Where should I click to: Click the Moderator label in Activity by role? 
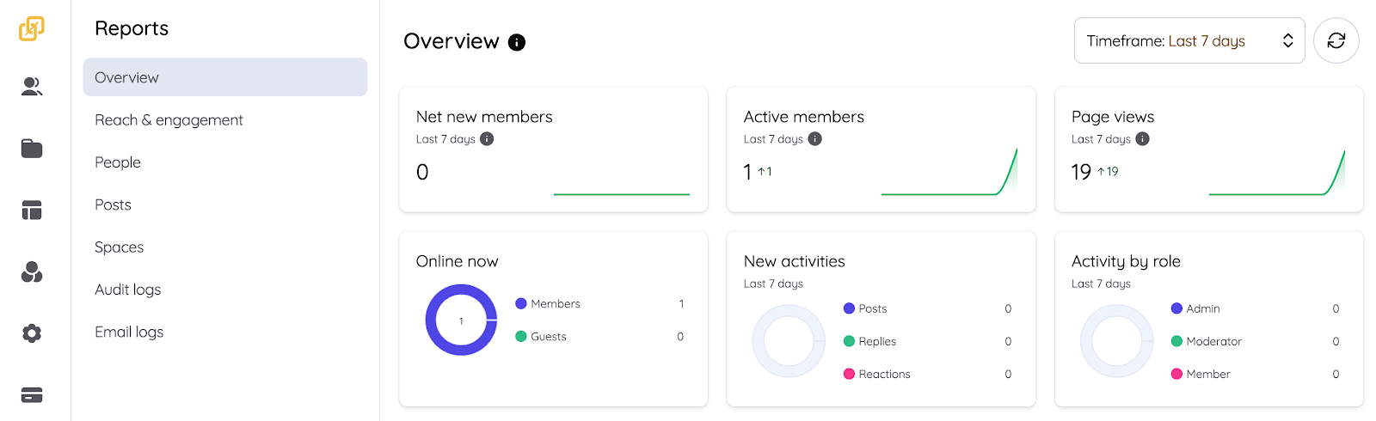click(x=1214, y=341)
